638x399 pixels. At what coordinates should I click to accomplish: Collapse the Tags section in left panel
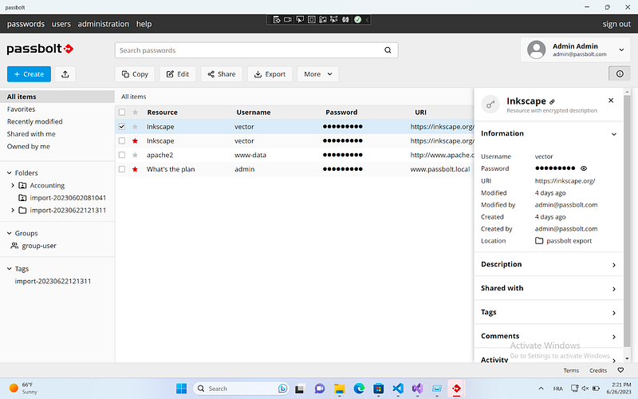tap(10, 269)
